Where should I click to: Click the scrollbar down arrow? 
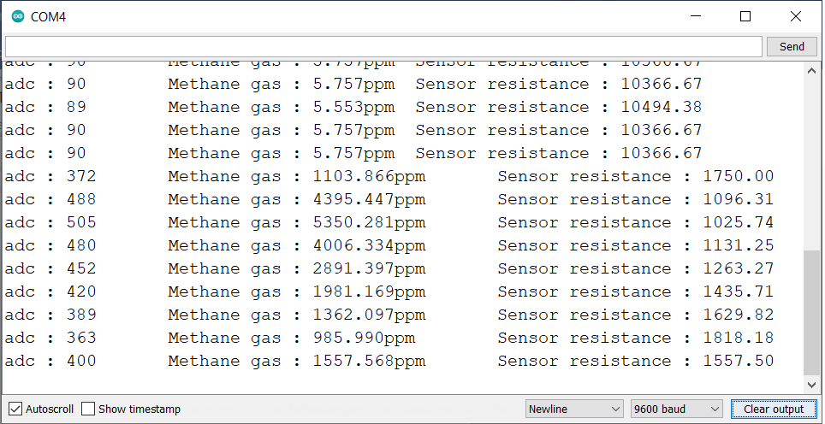tap(812, 386)
